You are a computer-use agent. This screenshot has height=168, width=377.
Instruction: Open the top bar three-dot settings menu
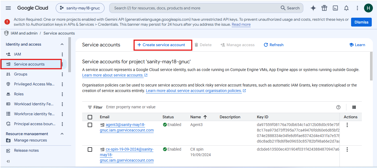(357, 8)
